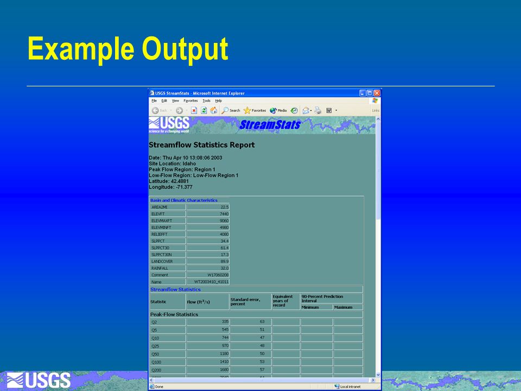Select the SLPPCT30 value 61.4
The height and width of the screenshot is (391, 521).
pos(225,248)
